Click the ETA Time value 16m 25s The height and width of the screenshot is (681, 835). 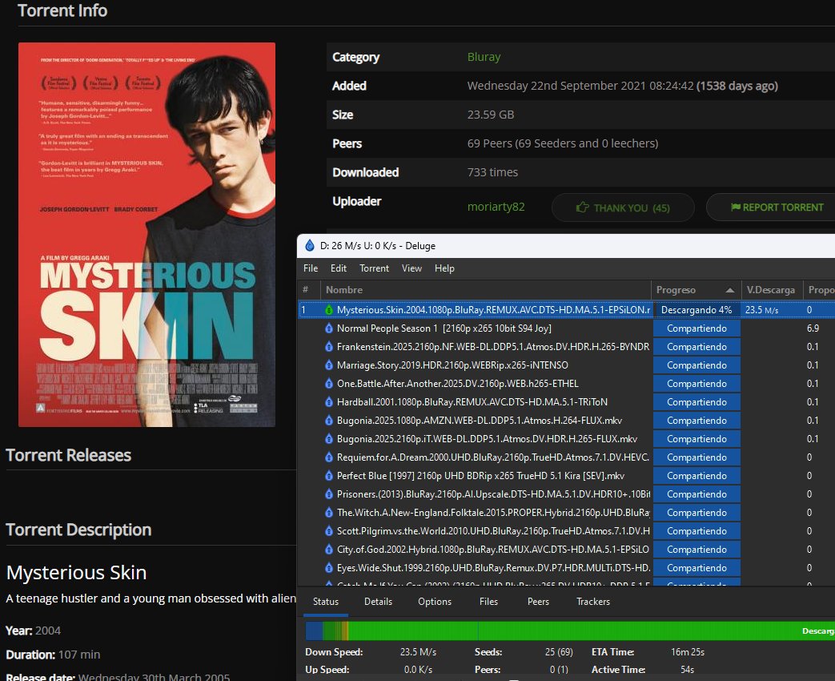coord(688,651)
